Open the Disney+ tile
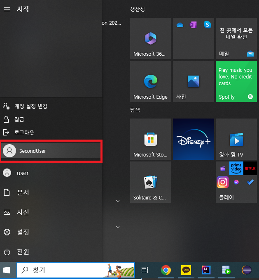 pos(194,139)
